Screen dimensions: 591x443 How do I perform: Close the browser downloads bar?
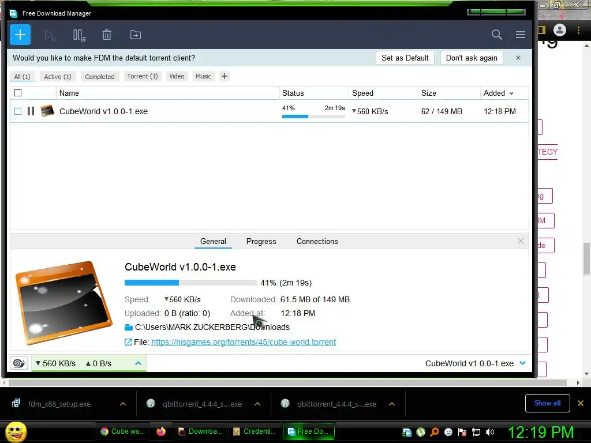581,403
